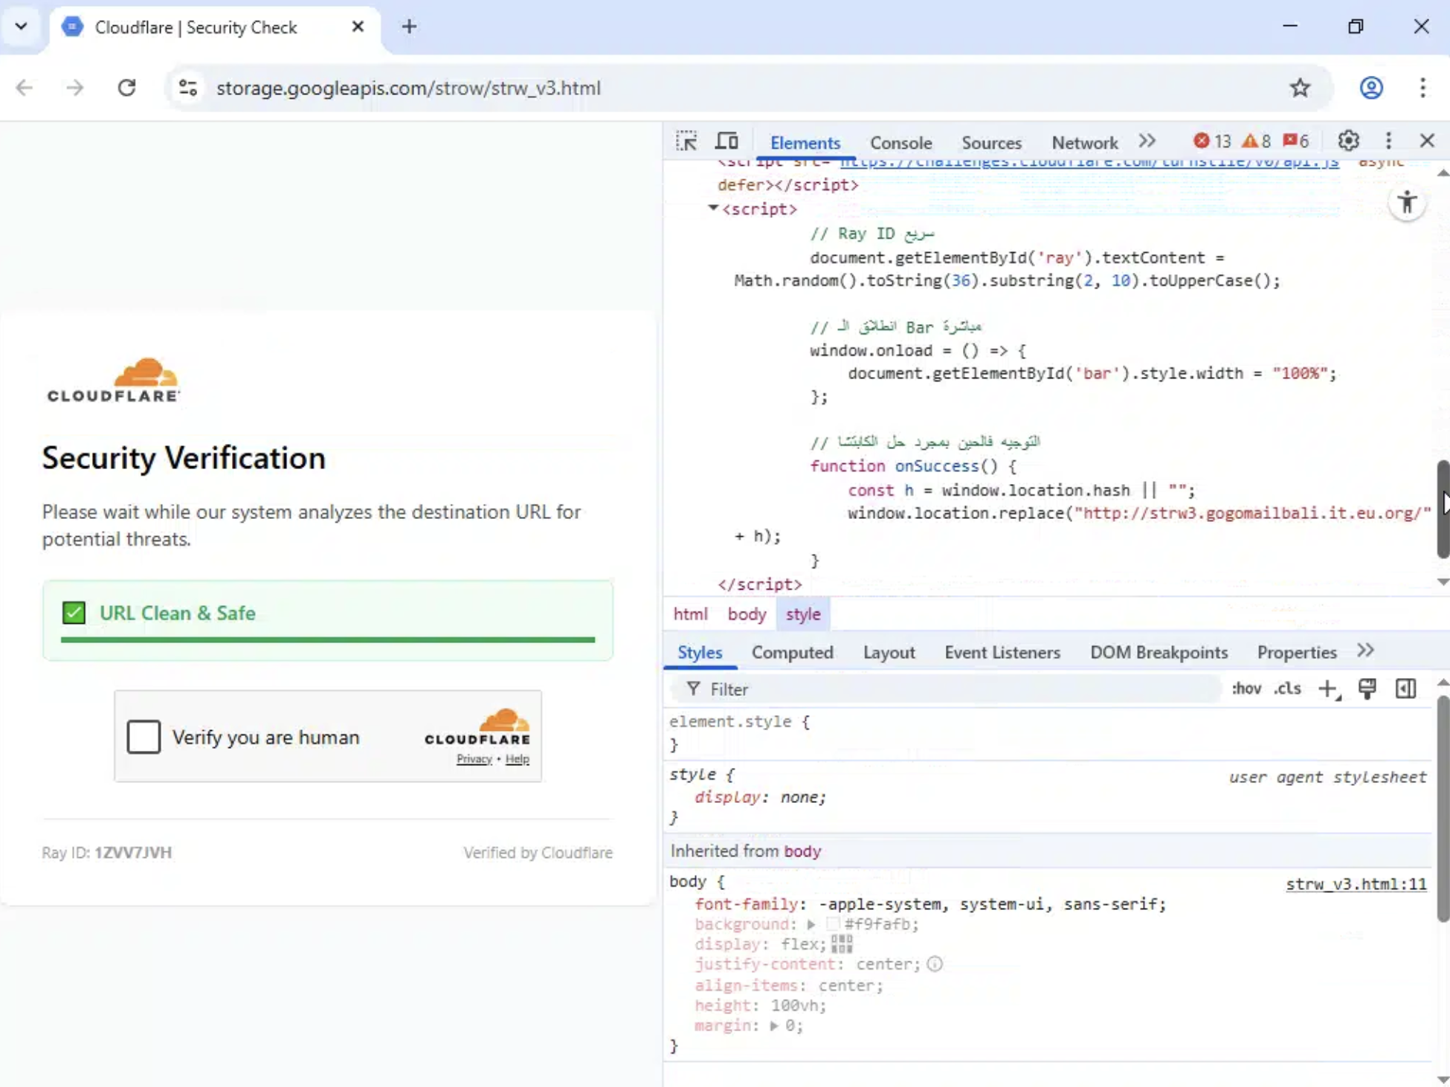Screen dimensions: 1450x1087
Task: Open the Chrome three-dot menu
Action: tap(1422, 88)
